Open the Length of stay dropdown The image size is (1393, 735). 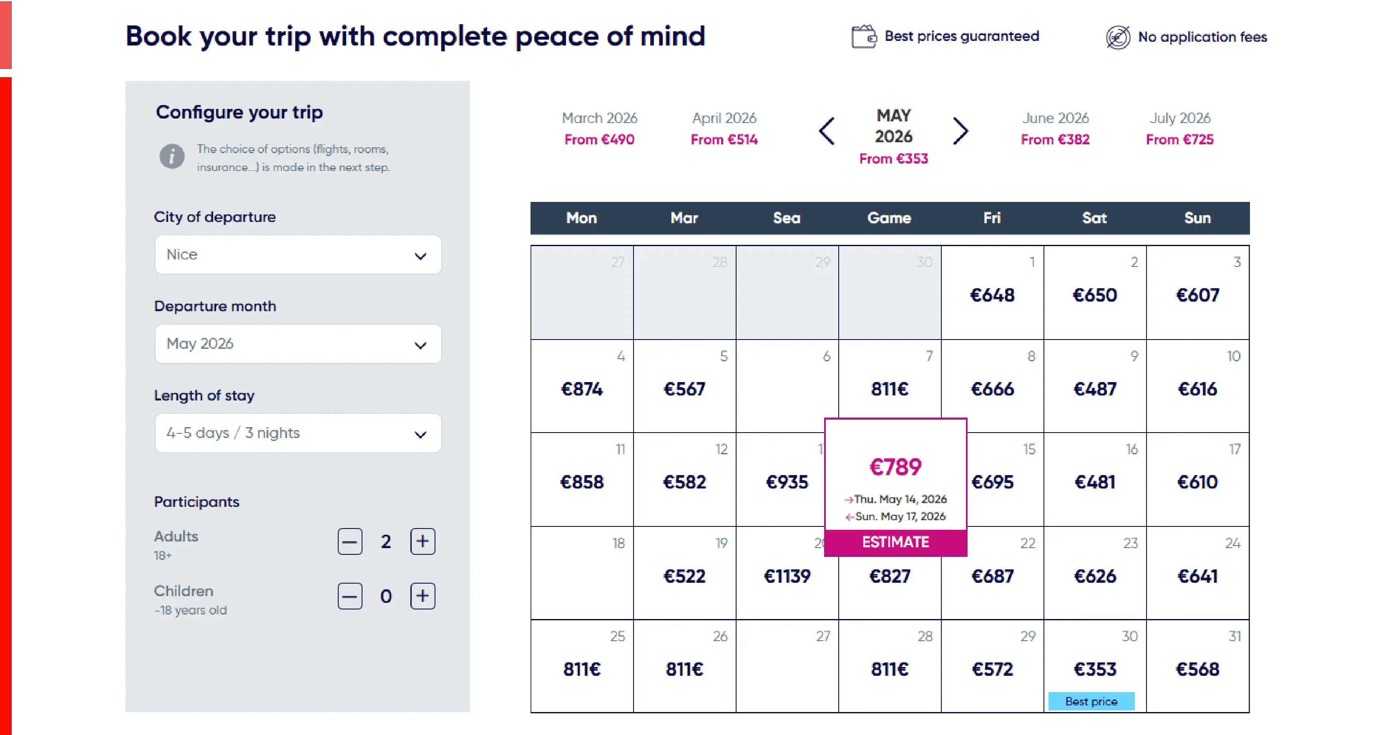[x=298, y=433]
